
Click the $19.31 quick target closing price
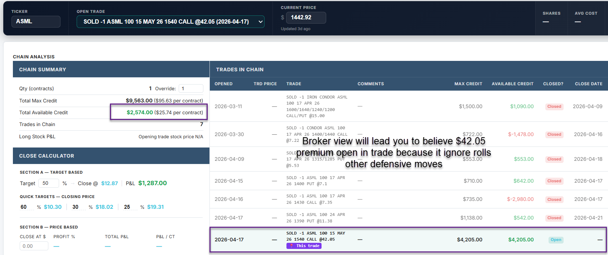[155, 207]
